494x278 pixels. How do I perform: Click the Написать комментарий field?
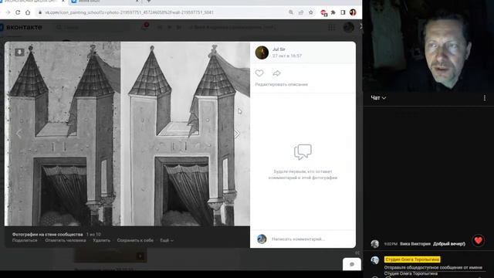(x=298, y=239)
